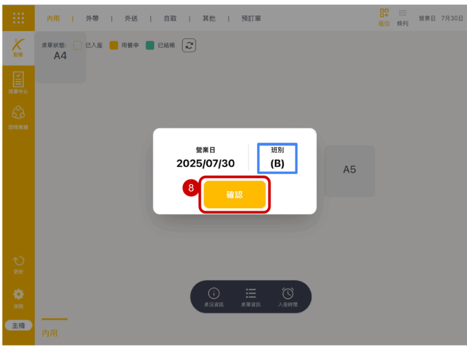The image size is (467, 350).
Task: Select table A5 tile
Action: click(x=349, y=170)
